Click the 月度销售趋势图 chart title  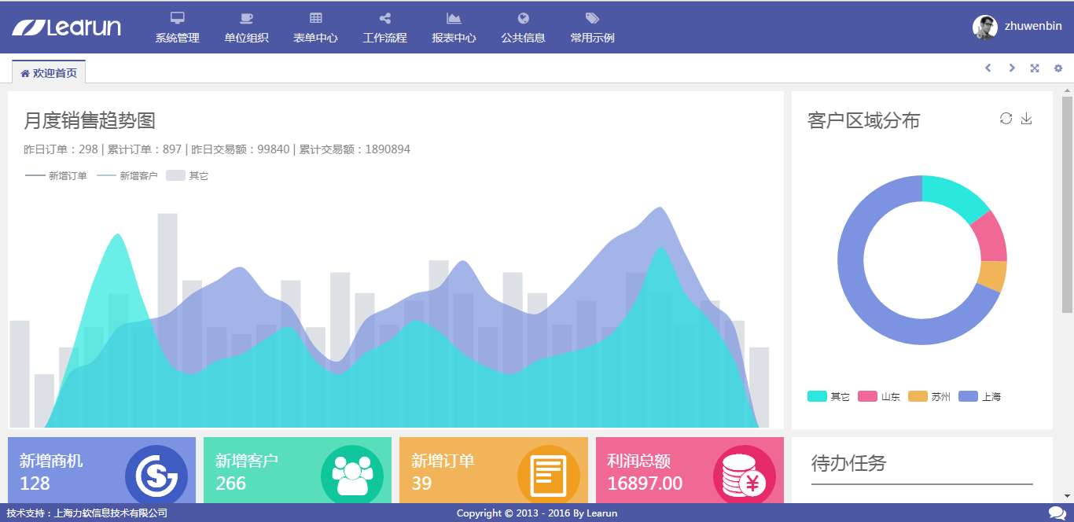(x=90, y=120)
